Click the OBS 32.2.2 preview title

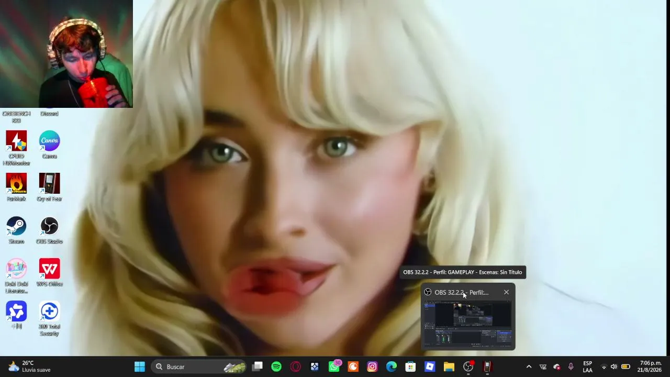[461, 292]
